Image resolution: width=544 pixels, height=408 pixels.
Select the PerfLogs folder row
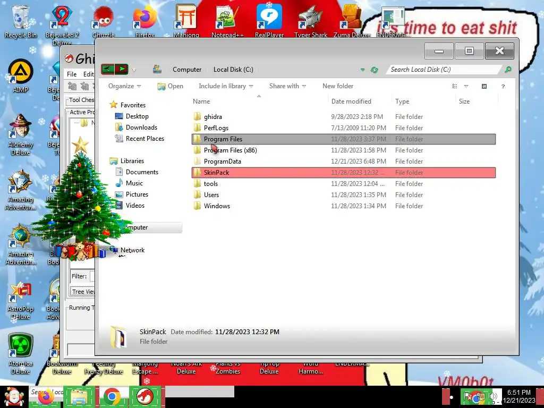pyautogui.click(x=344, y=128)
